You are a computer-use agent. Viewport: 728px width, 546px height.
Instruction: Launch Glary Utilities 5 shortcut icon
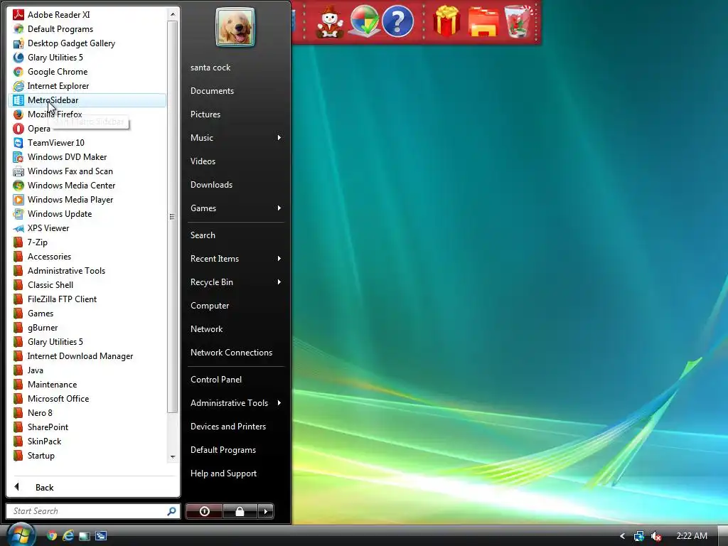(18, 58)
